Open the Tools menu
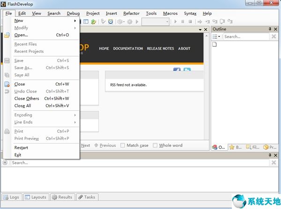This screenshot has width=281, height=209. click(151, 14)
